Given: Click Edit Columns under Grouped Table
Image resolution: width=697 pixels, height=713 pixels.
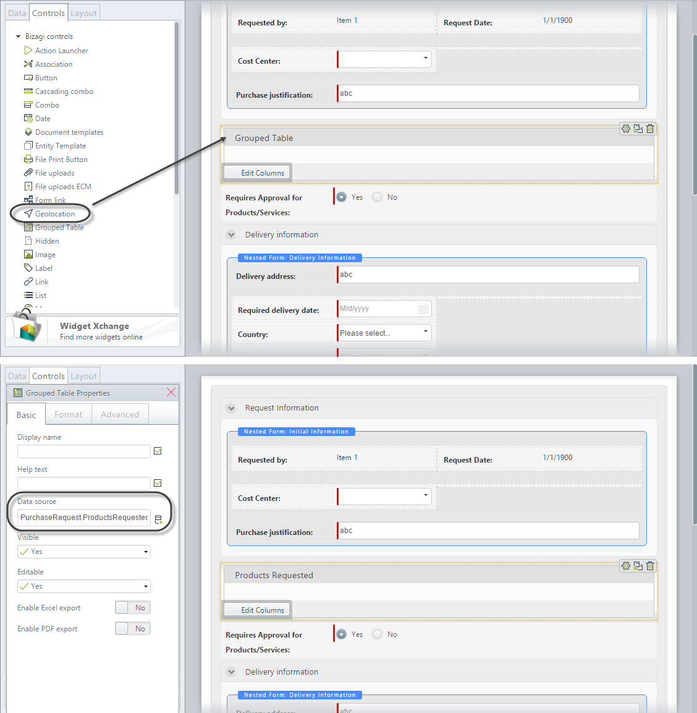Looking at the screenshot, I should (x=256, y=173).
